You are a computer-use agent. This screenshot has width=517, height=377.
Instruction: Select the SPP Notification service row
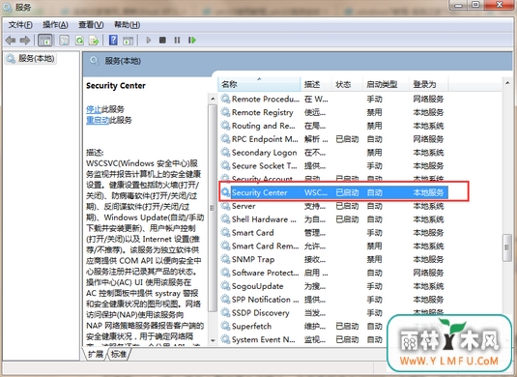333,300
